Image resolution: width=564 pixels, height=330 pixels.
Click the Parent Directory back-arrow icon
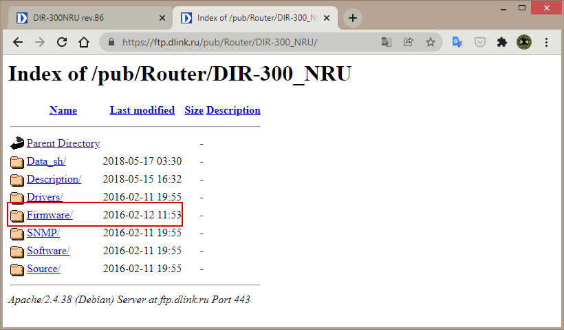(x=17, y=143)
